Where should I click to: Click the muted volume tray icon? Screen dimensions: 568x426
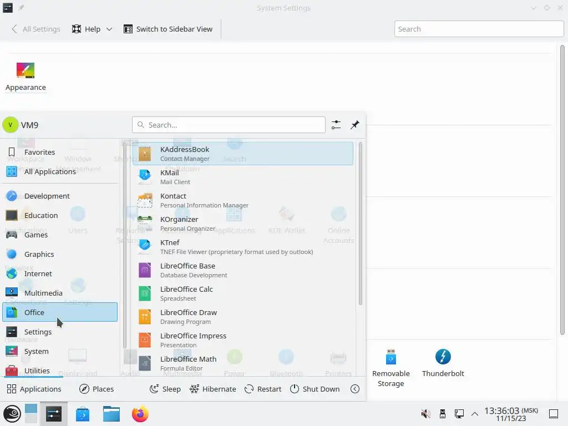tap(425, 414)
